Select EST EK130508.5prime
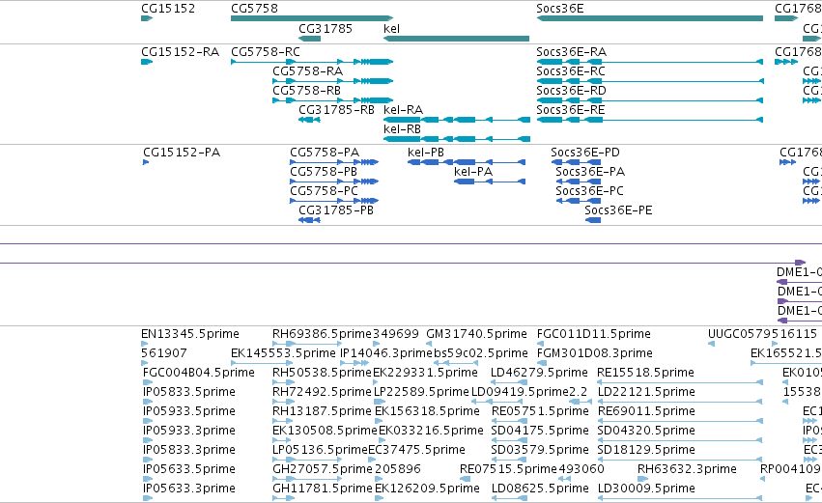The image size is (822, 503). pos(325,432)
